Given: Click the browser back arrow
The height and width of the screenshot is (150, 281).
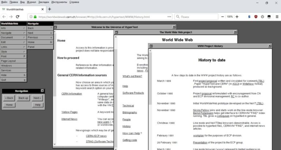Looking at the screenshot, I should click(4, 17).
